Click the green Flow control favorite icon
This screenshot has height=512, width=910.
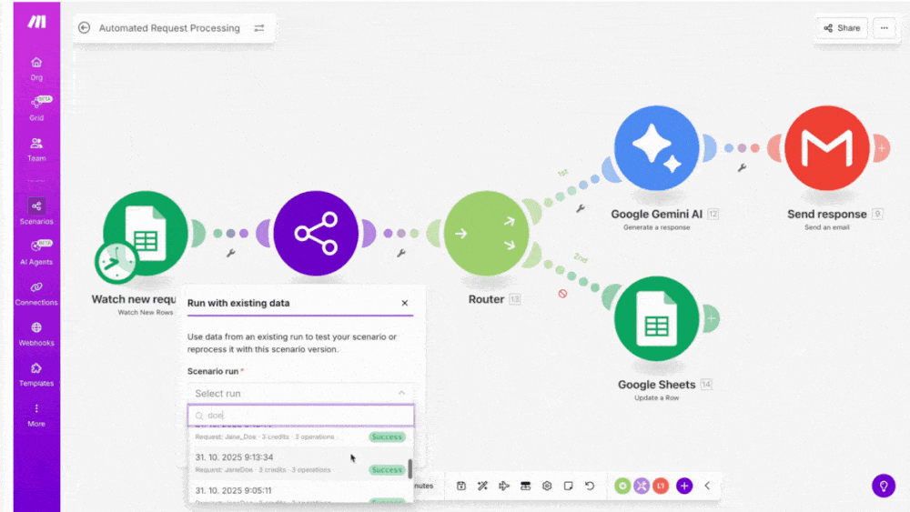[x=622, y=486]
